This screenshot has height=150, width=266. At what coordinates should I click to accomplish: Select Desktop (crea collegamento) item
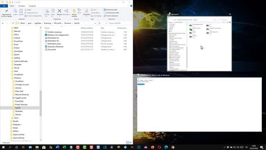(58, 35)
